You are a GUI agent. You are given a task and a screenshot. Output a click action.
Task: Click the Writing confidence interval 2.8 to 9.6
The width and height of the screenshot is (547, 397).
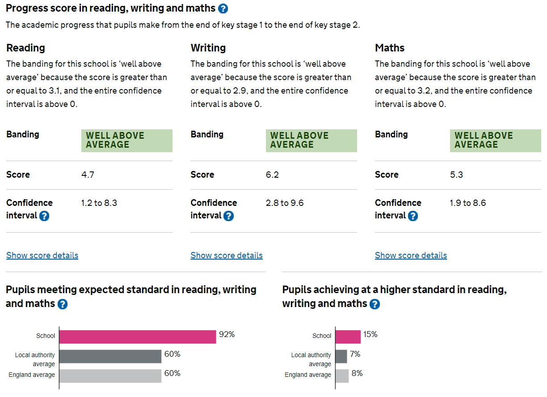pyautogui.click(x=284, y=203)
